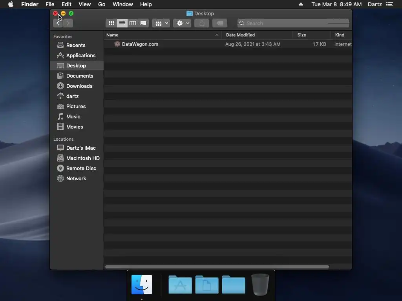Click the Edit Tags toolbar button
Screen dimensions: 402x301
pyautogui.click(x=220, y=23)
